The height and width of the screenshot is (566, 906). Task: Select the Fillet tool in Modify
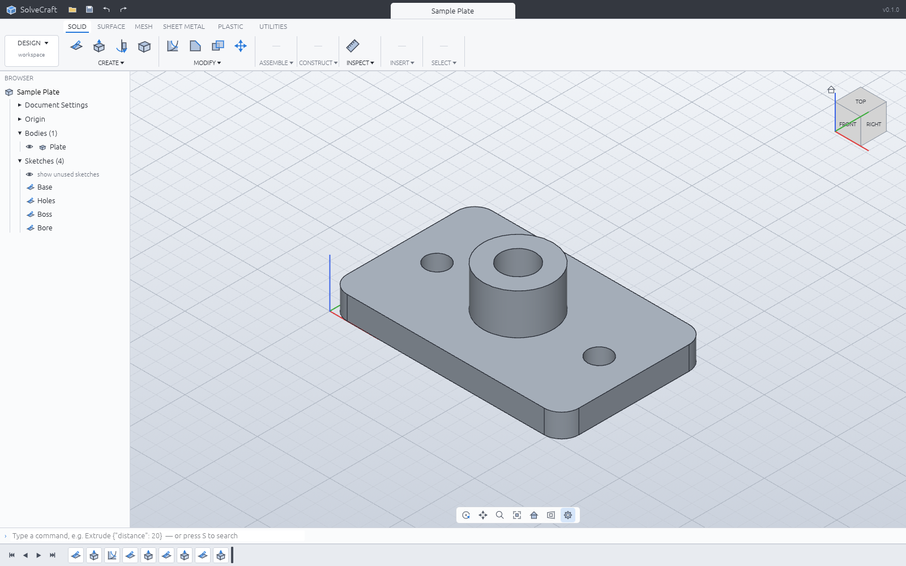(173, 46)
